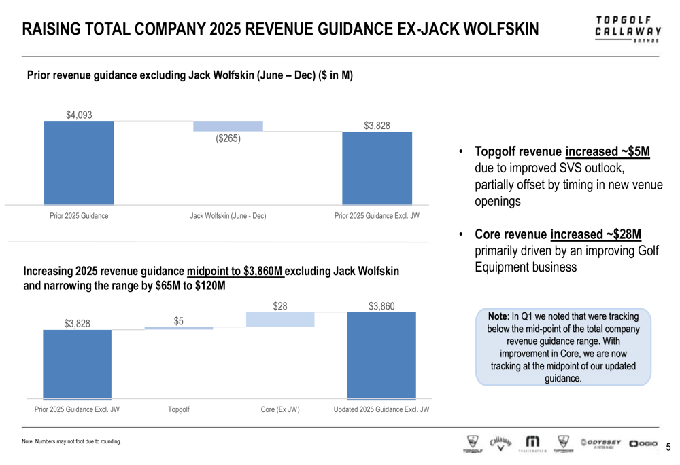680x465 pixels.
Task: Click the ($265) value label
Action: [228, 138]
